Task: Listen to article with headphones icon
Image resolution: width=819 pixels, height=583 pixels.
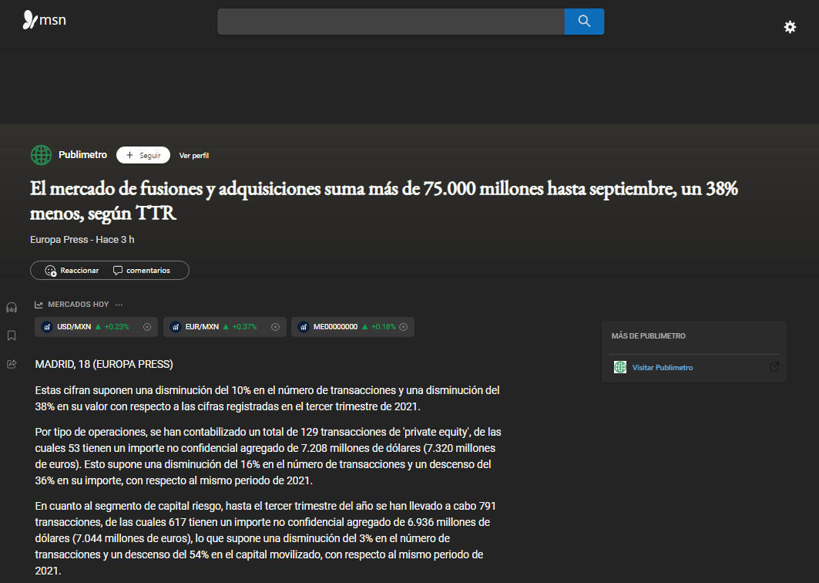Action: pos(12,308)
